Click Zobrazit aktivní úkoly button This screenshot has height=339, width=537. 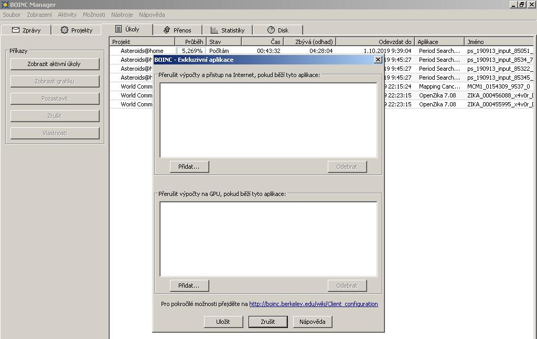click(55, 64)
